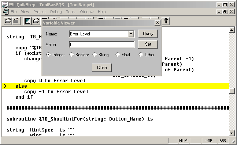Click the close project folder toolbar icon

point(16,21)
